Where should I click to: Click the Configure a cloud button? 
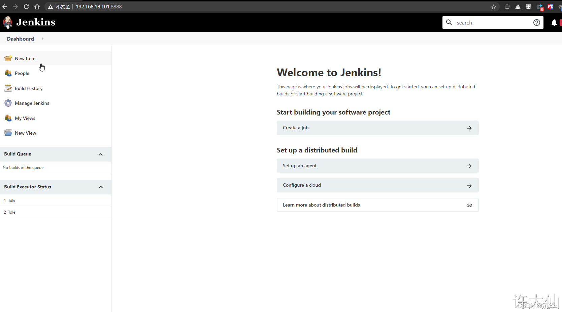[x=377, y=185]
